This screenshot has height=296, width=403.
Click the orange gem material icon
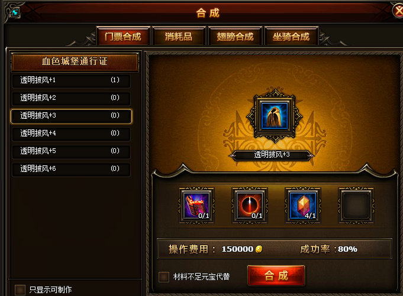303,206
